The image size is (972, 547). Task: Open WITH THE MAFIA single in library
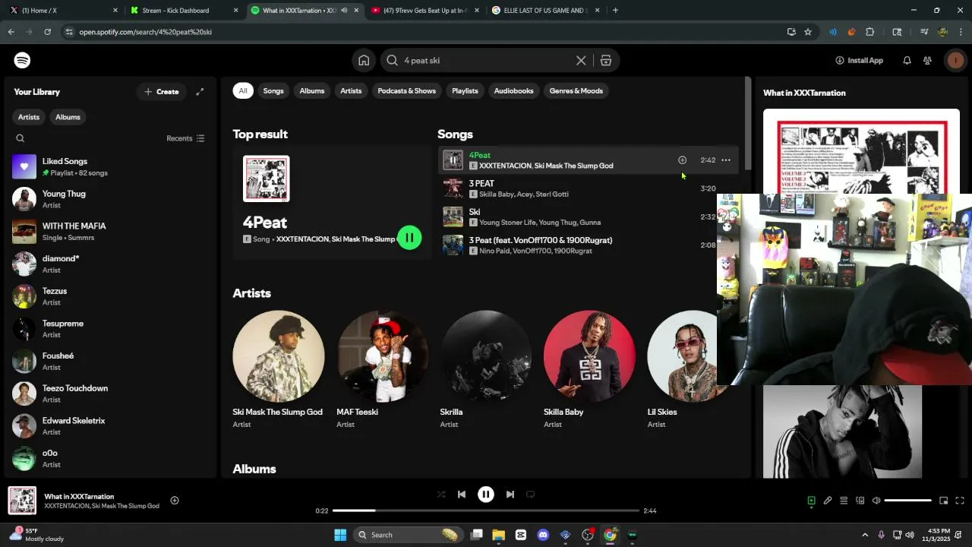(110, 232)
